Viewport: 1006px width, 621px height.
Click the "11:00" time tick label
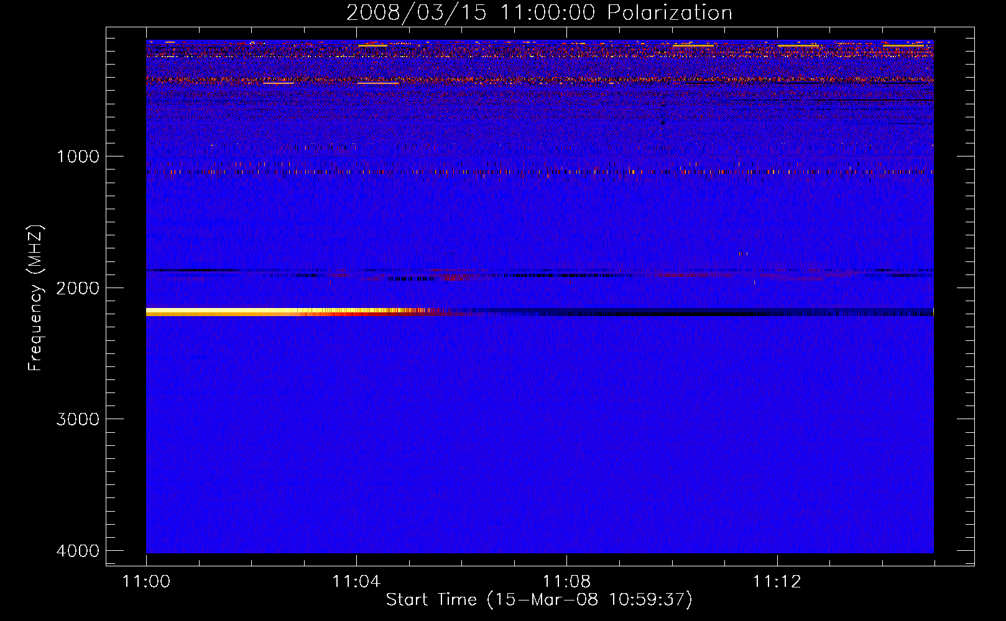pyautogui.click(x=146, y=582)
